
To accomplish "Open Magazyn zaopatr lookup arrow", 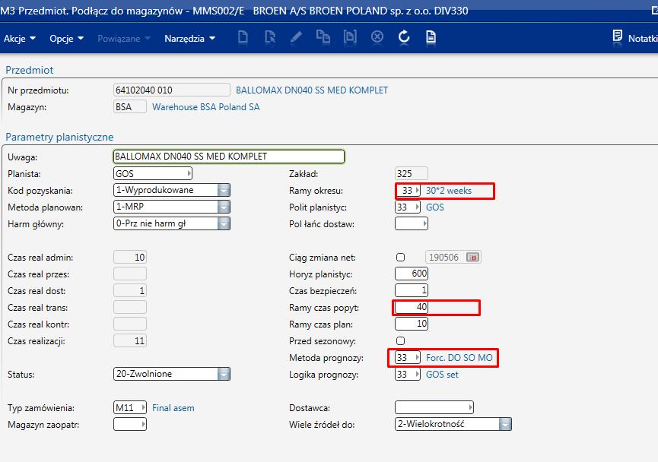I will 144,424.
